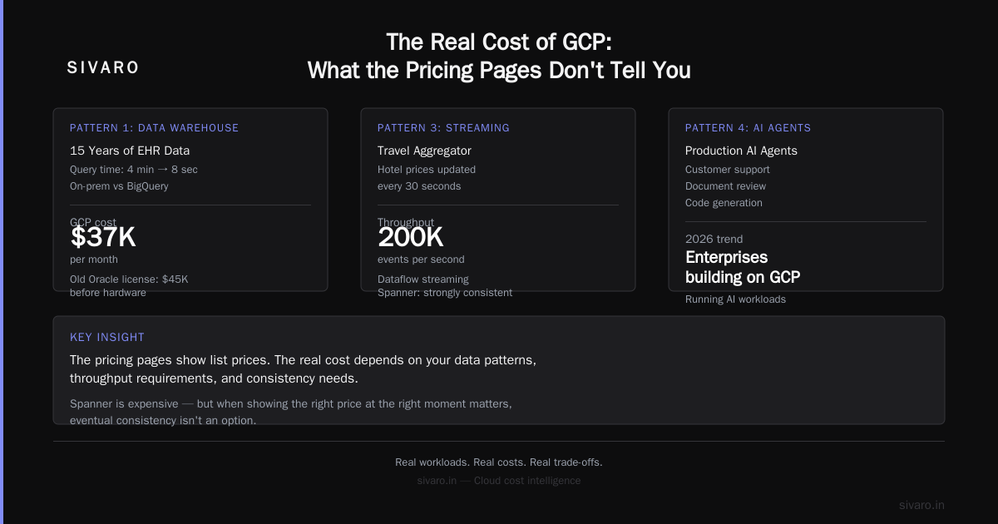Screen dimensions: 998x524
Task: Click the '200K' throughput figure
Action: (x=411, y=238)
